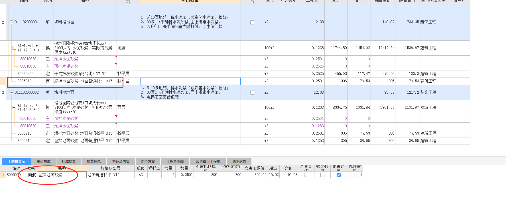Screen dimensions: 506x207
Task: Click 地面普通找平 M15 specification cell
Action: tap(111, 175)
